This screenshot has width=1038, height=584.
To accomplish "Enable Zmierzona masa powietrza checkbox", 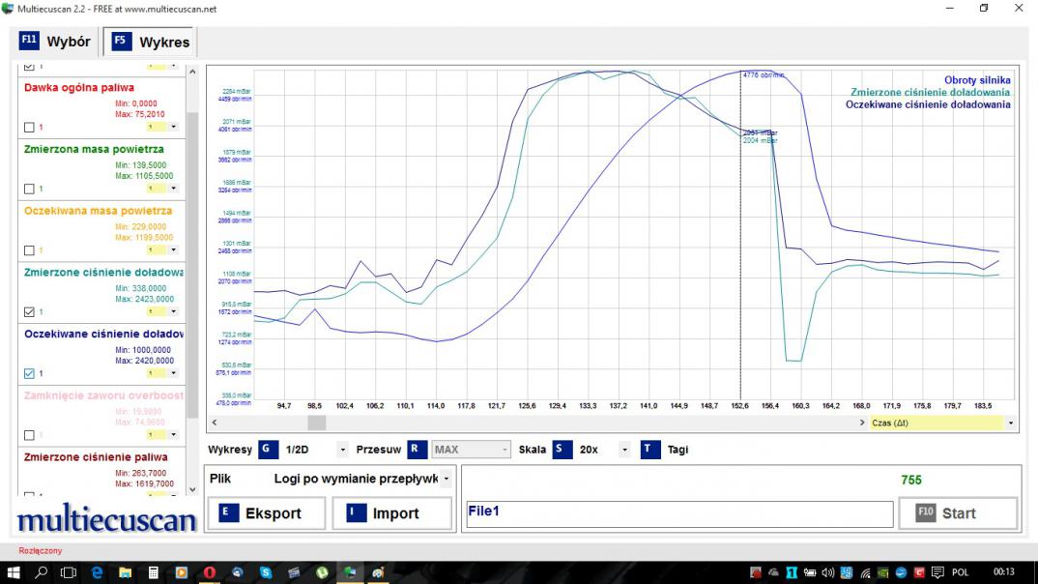I will coord(29,189).
